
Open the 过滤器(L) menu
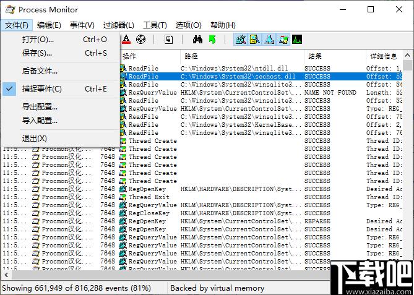(119, 25)
